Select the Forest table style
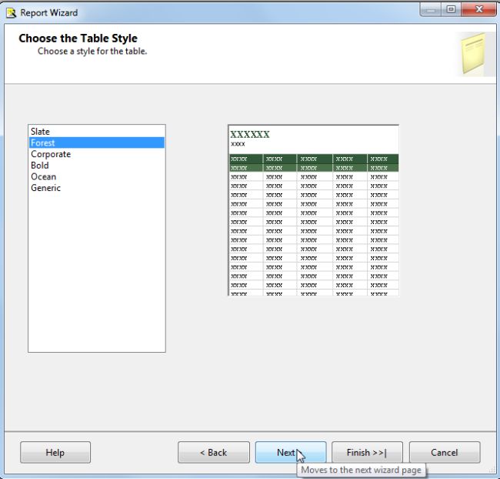This screenshot has width=500, height=479. tap(97, 142)
